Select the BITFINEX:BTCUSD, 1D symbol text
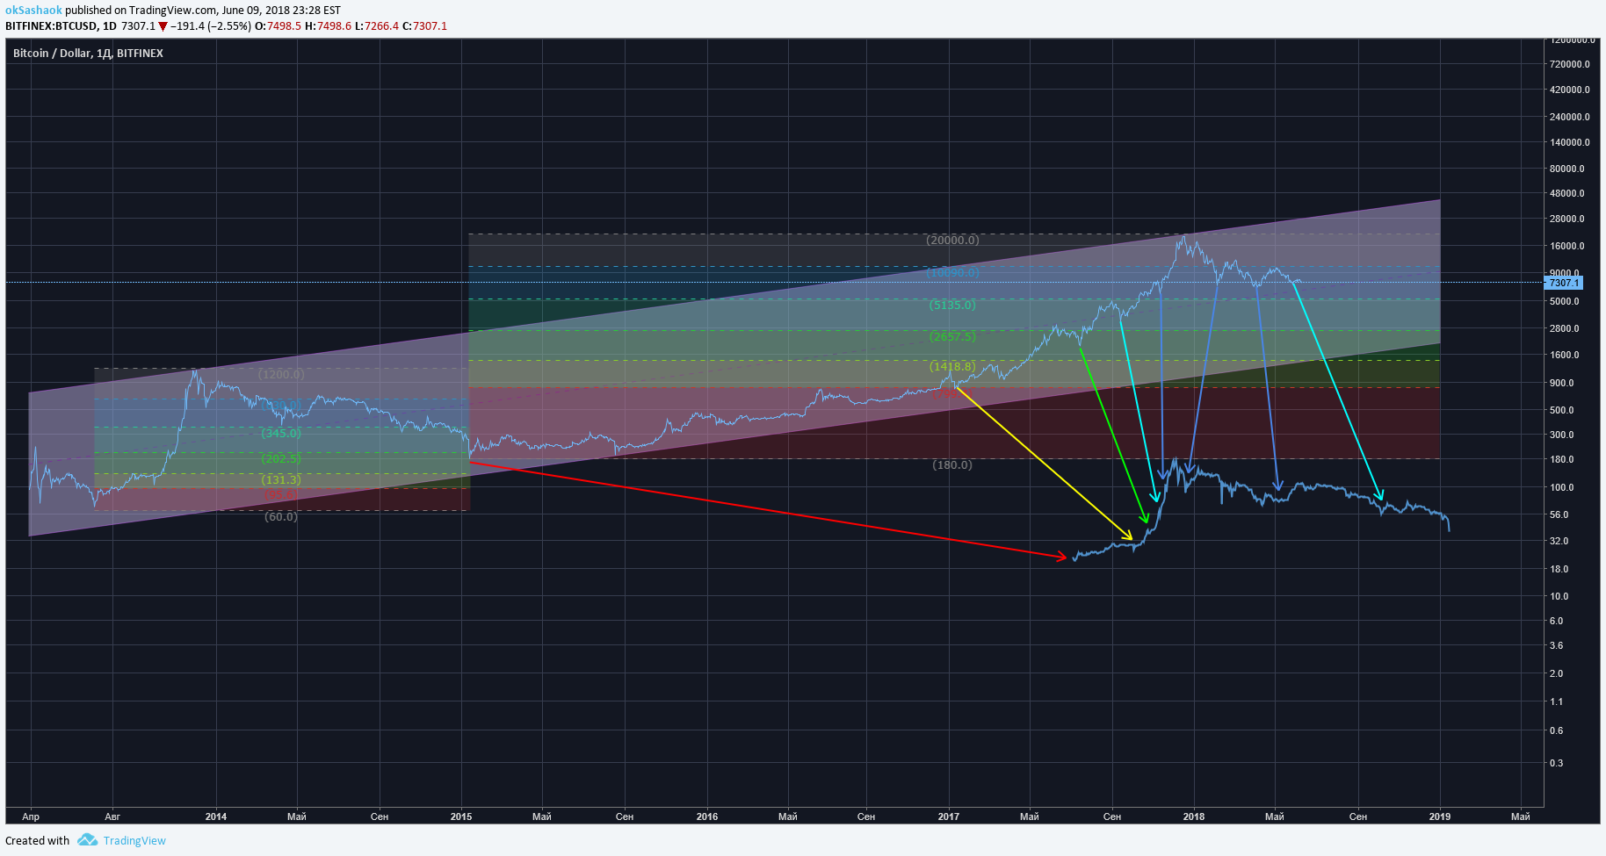The width and height of the screenshot is (1606, 856). pyautogui.click(x=61, y=26)
